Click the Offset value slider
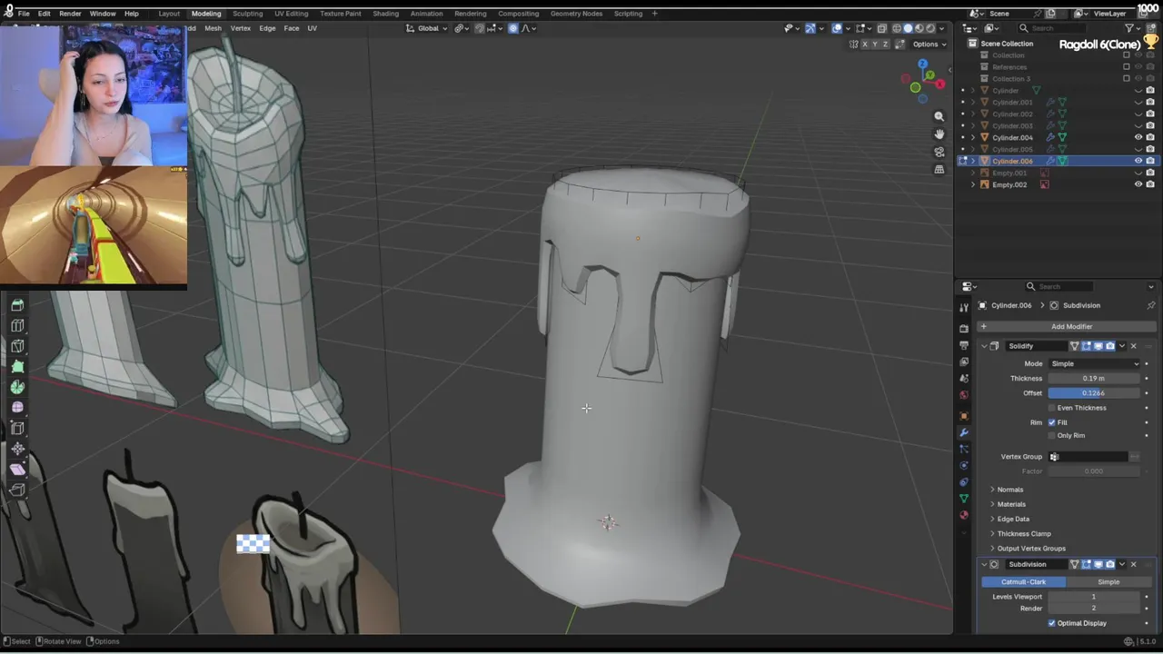 1094,392
